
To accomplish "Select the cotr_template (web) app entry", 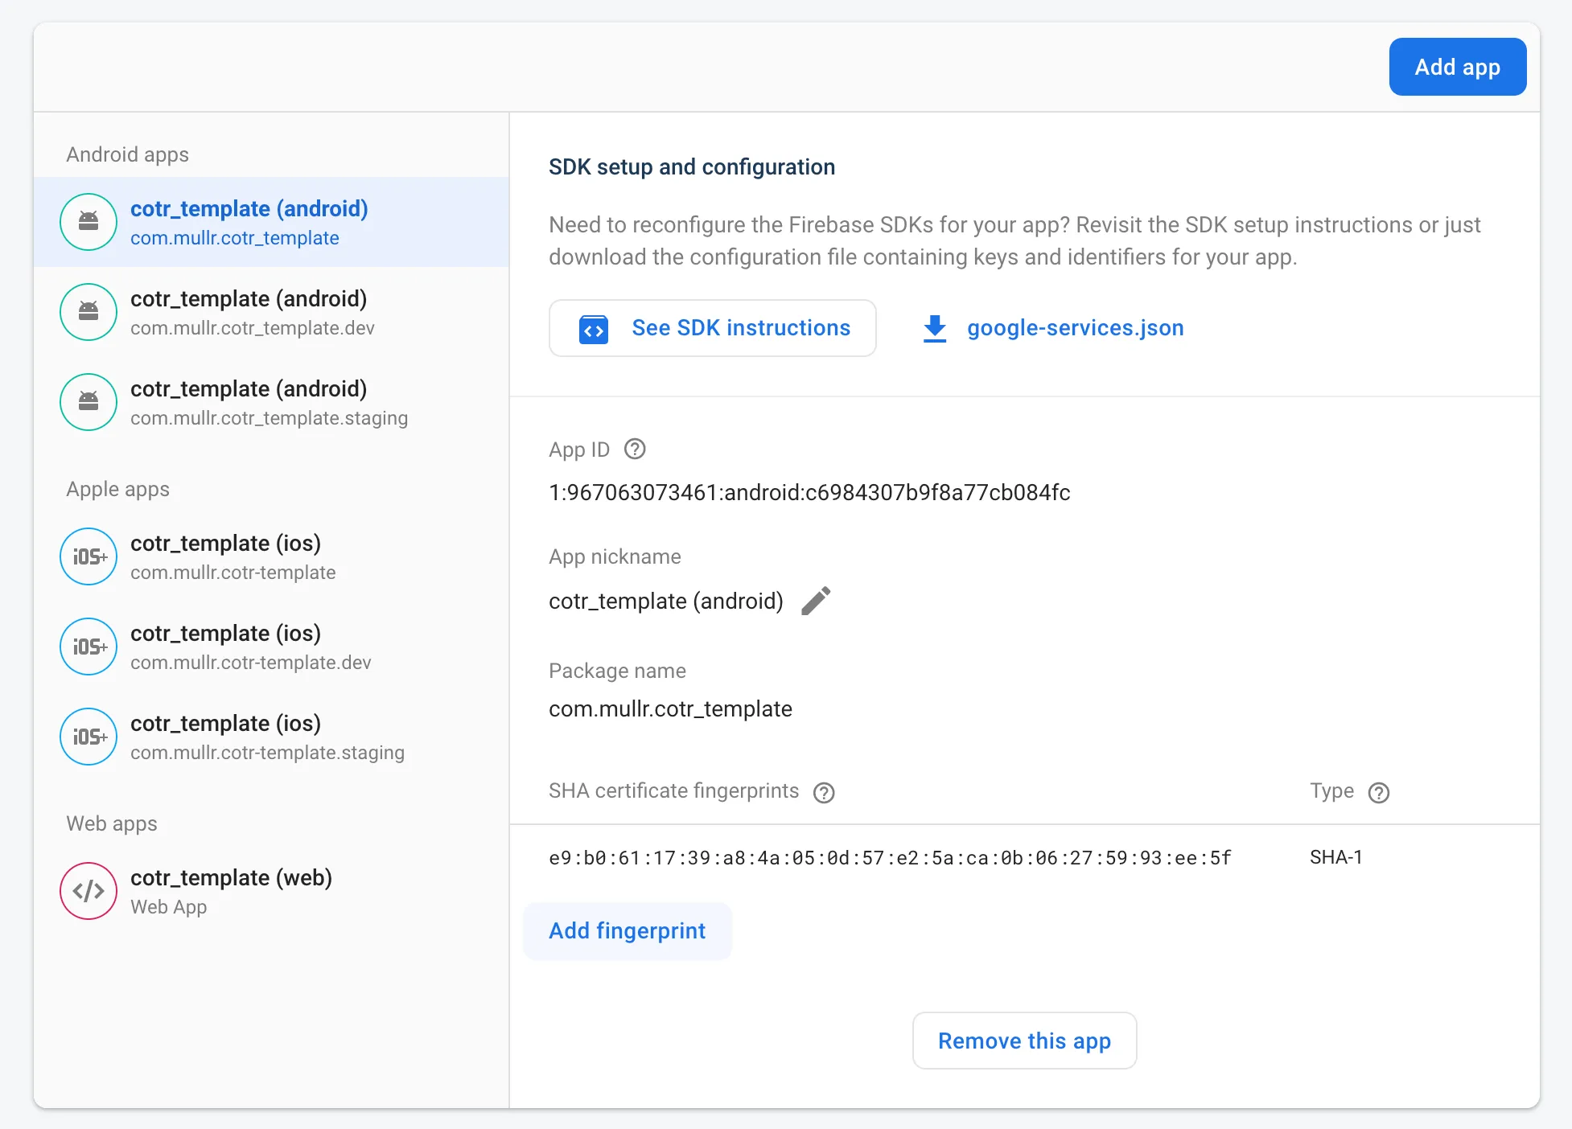I will [231, 890].
